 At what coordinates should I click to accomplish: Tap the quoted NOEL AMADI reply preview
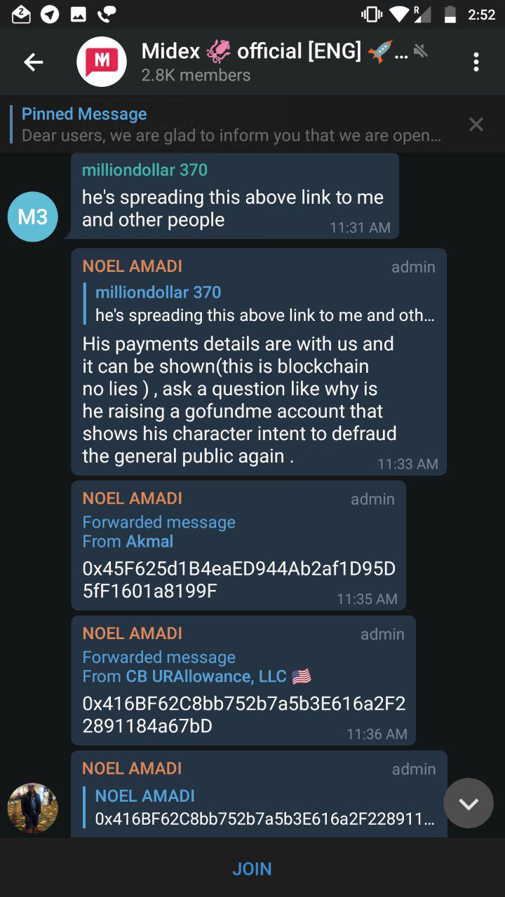point(264,807)
